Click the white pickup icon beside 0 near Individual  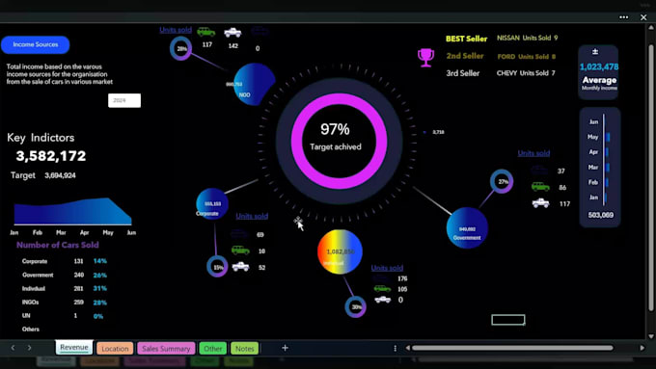click(382, 300)
